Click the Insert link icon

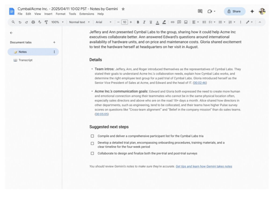click(173, 22)
